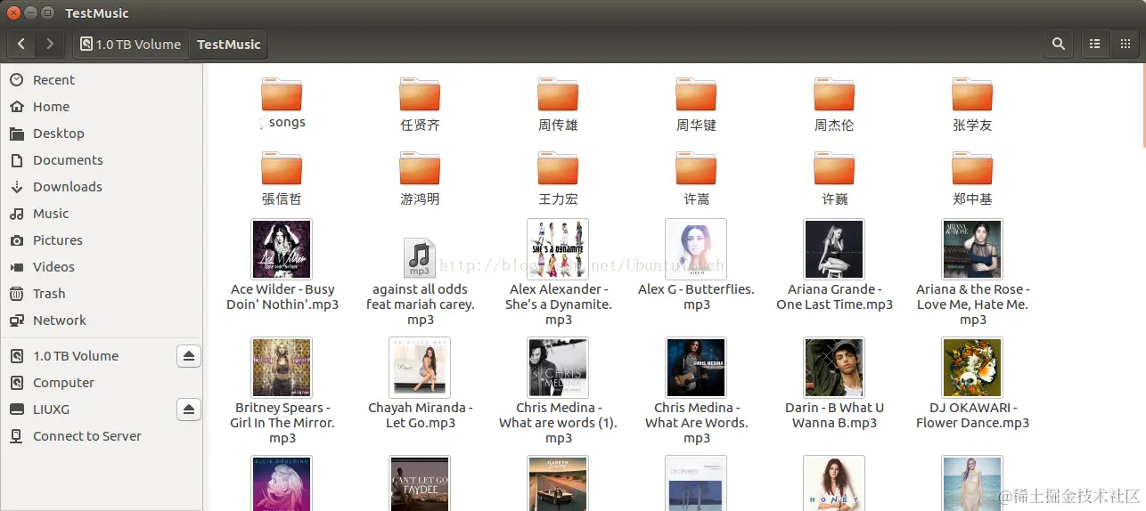Select Alex Alexander - She's a Dynamite.mp3
Screen dimensions: 1146x511
tap(558, 272)
